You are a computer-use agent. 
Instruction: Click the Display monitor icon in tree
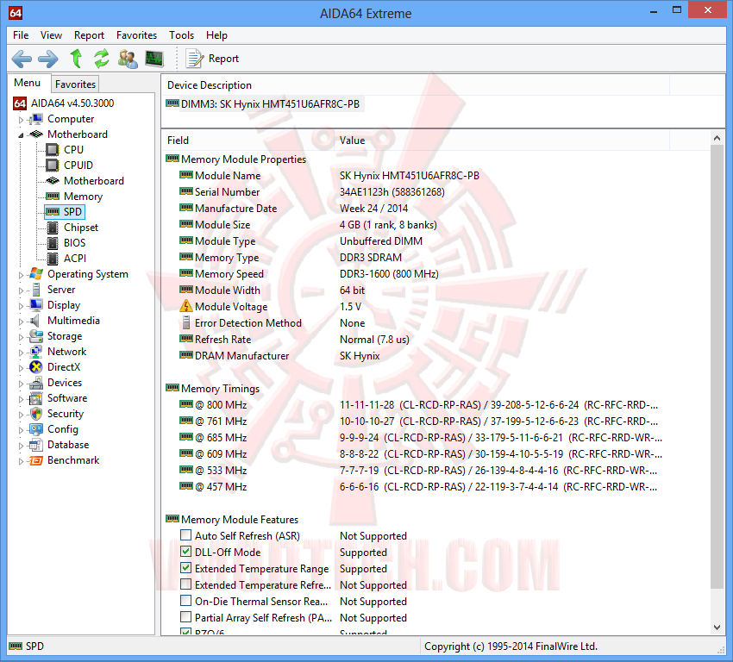point(36,305)
